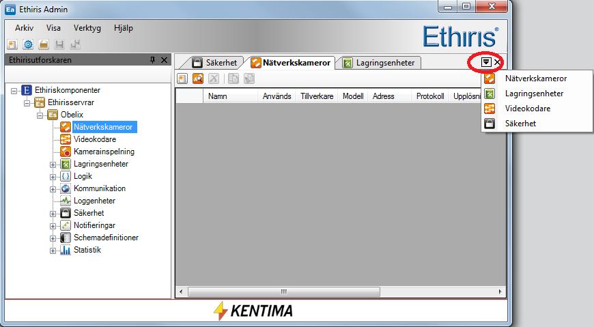Collapse the Ethirisservrar tree node
This screenshot has width=594, height=327.
pos(27,102)
